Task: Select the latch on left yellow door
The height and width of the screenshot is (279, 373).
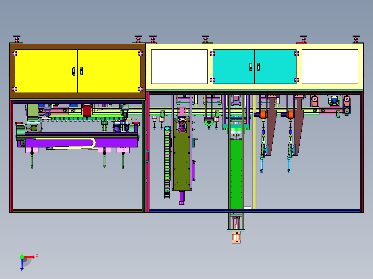Action: click(x=74, y=71)
